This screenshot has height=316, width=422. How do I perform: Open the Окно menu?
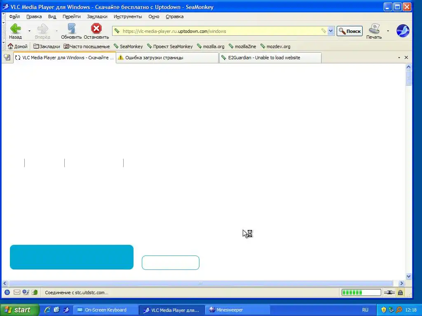[x=154, y=16]
